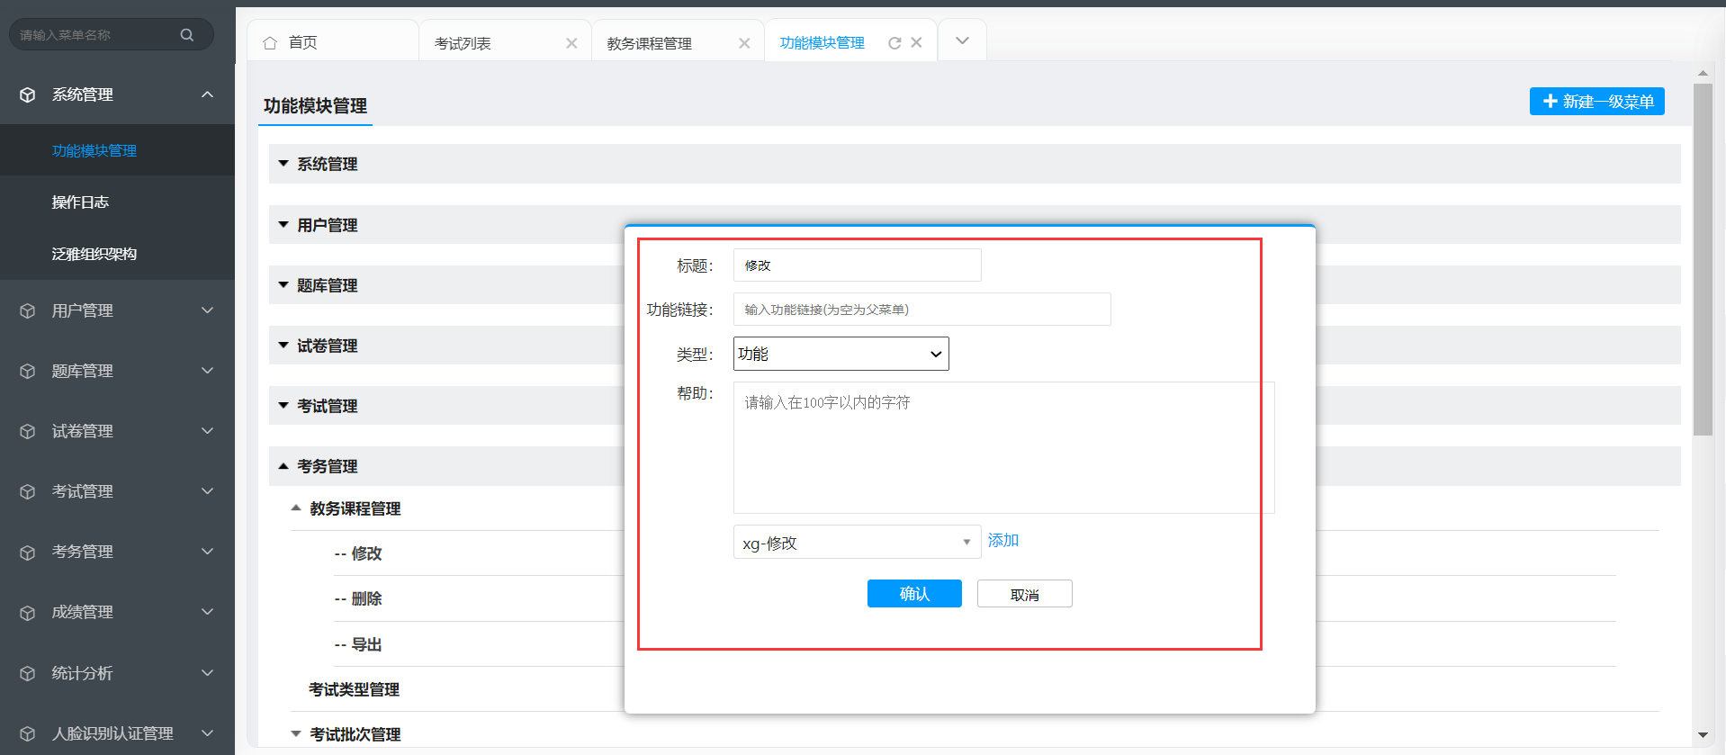The height and width of the screenshot is (755, 1726).
Task: Collapse the 教务课程管理 tree node arrow
Action: click(296, 508)
